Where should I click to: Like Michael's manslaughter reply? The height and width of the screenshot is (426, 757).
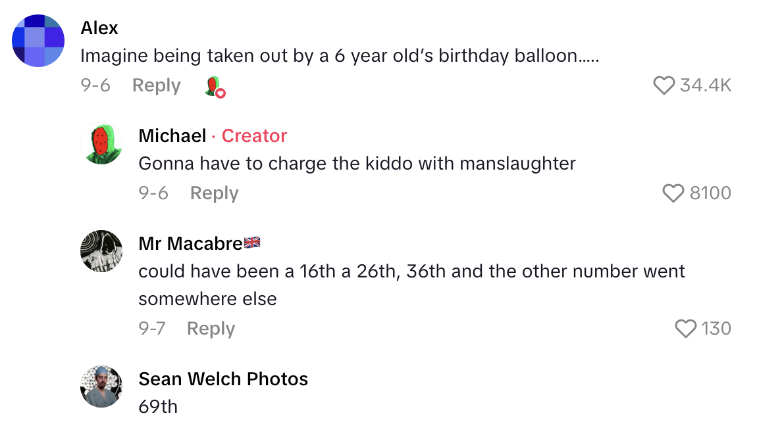(x=673, y=193)
